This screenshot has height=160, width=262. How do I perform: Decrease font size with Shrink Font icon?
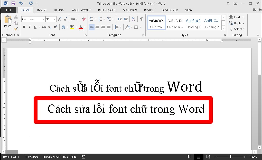pyautogui.click(x=65, y=19)
